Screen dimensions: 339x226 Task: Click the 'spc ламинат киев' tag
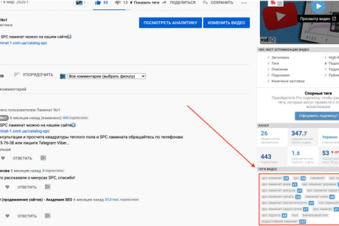[276, 184]
